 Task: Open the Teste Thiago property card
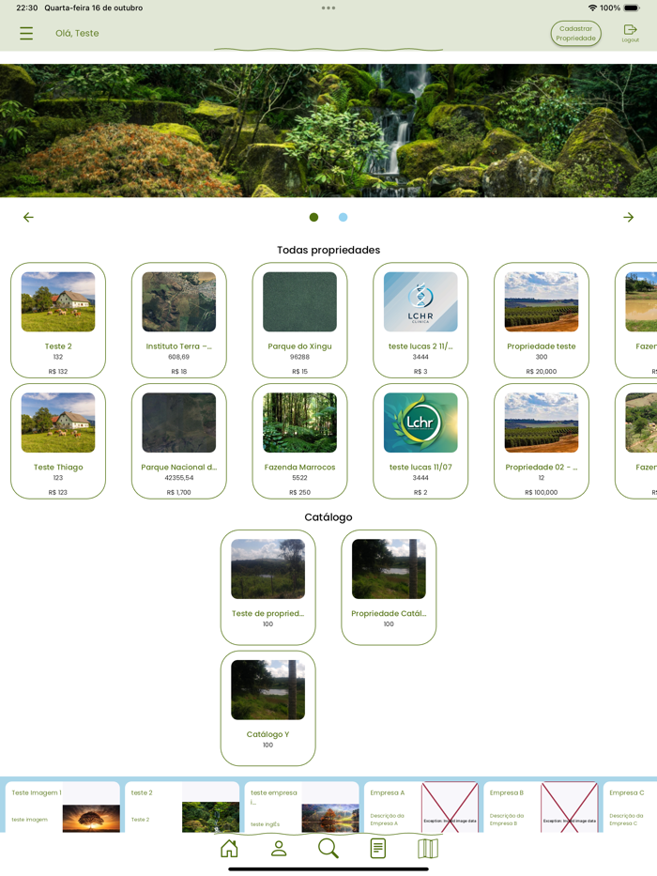coord(58,440)
